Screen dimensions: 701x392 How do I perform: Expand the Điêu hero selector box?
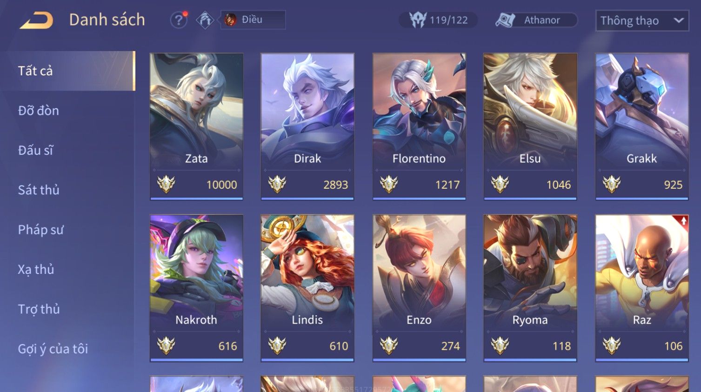(253, 20)
